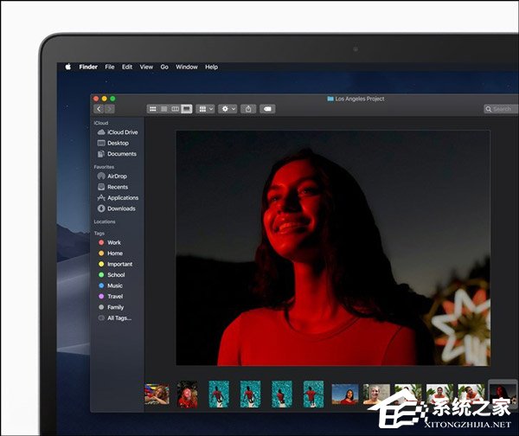Open the File menu
Viewport: 519px width, 436px height.
(x=110, y=67)
